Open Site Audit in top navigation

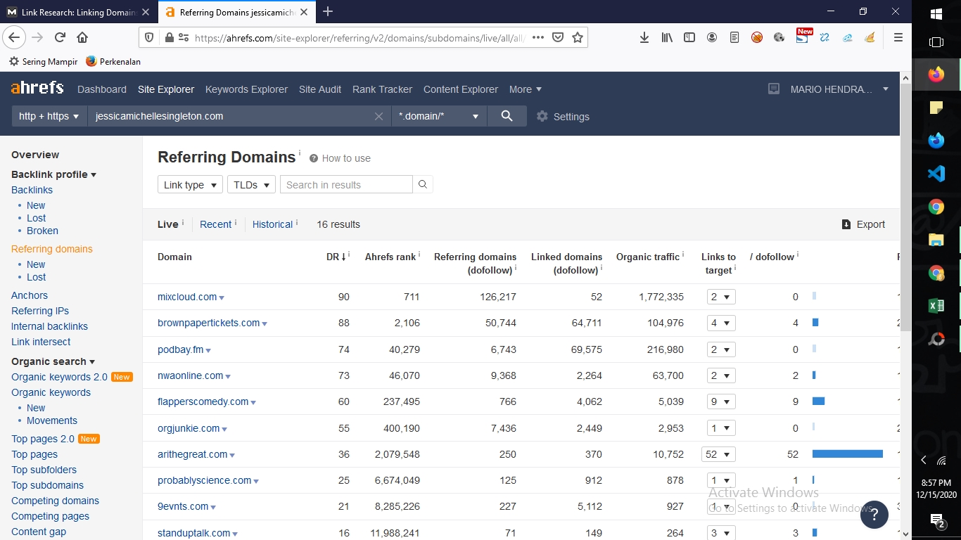(x=320, y=89)
